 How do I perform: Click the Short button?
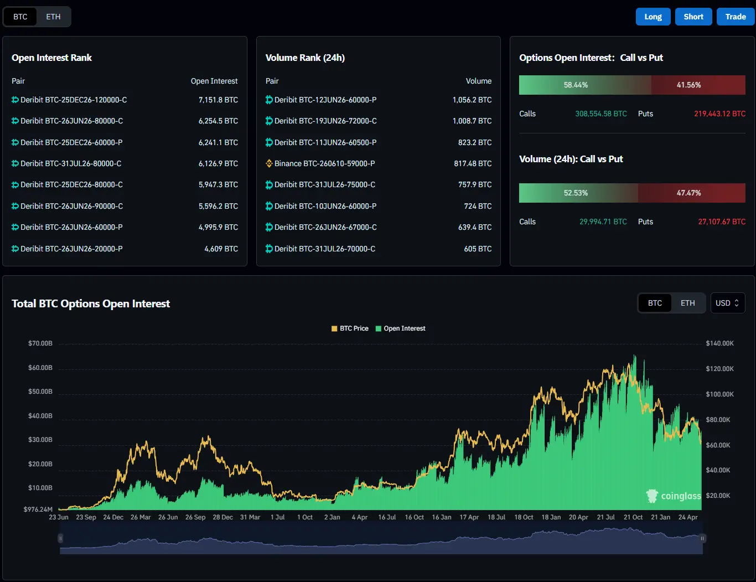pyautogui.click(x=693, y=17)
